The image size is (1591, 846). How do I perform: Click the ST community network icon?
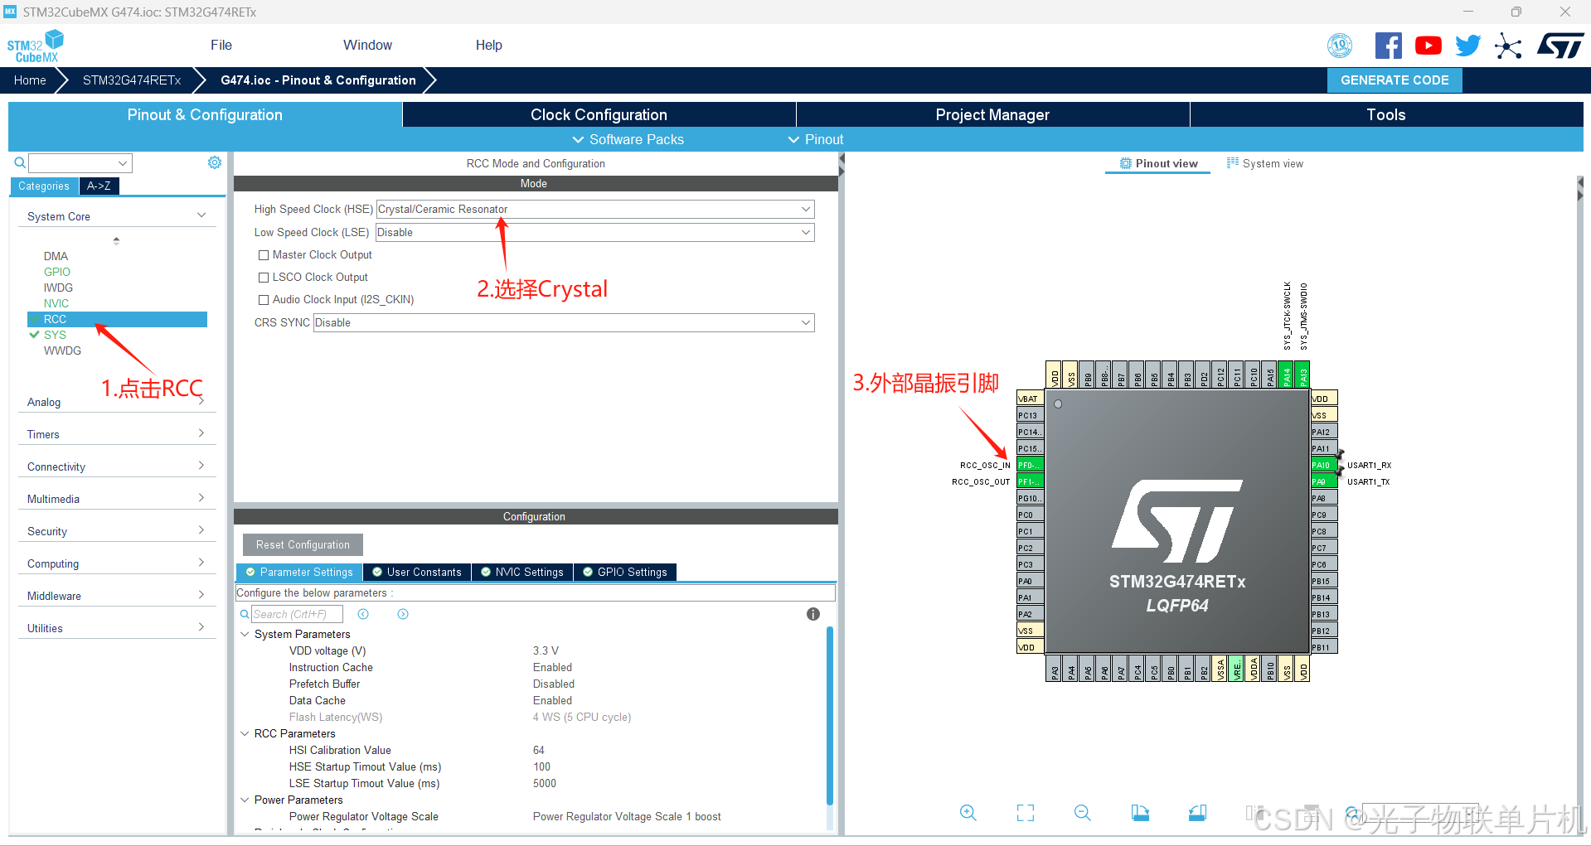1508,46
